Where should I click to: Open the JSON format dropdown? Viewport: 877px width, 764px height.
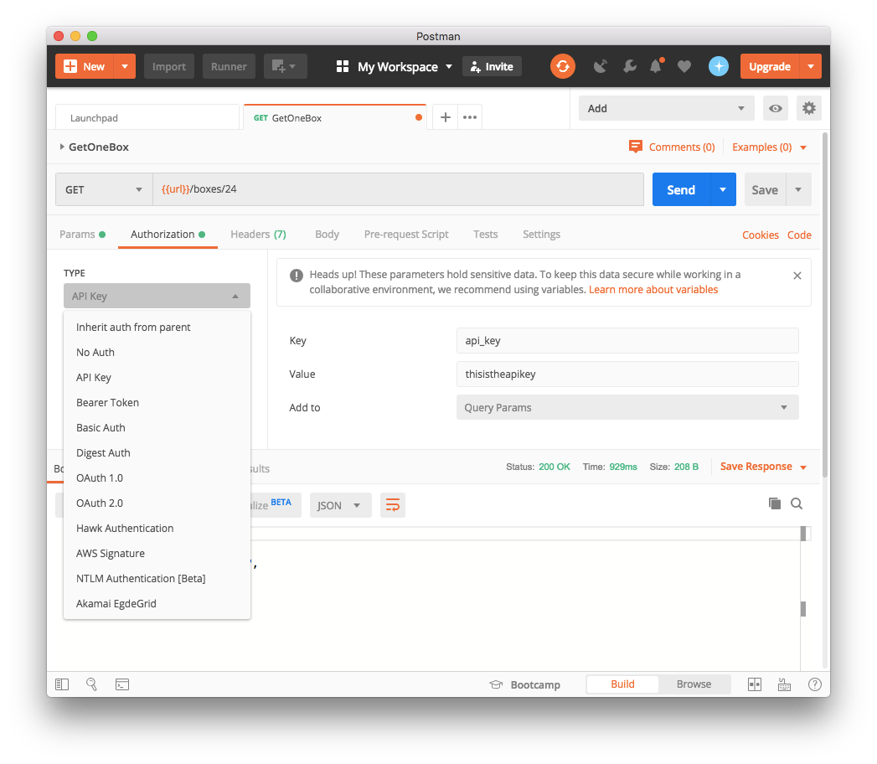(340, 505)
